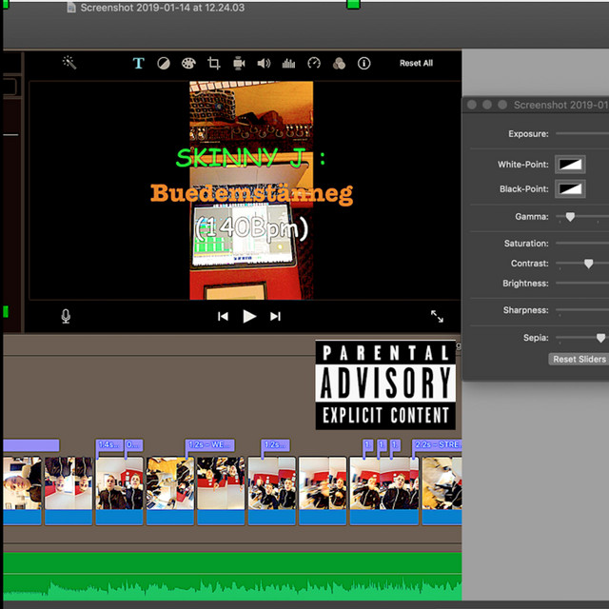Select the 1.4s title clip in the timeline
This screenshot has height=609, width=609.
tap(109, 445)
